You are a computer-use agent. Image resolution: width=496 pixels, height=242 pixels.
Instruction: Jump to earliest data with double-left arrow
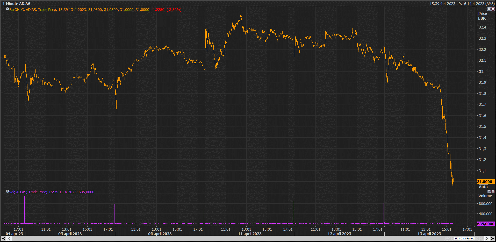[3, 238]
